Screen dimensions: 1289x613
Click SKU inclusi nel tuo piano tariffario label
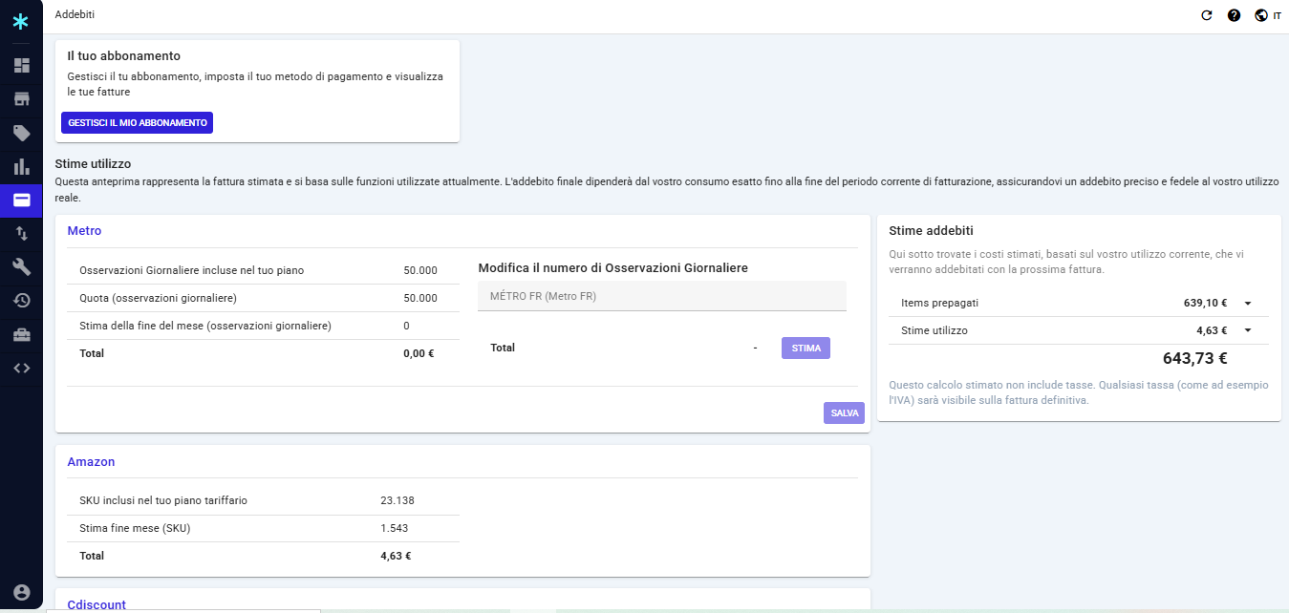[x=163, y=500]
